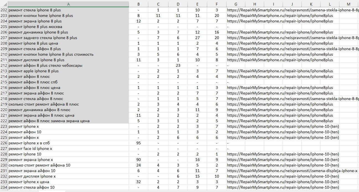Click cell 'ремонт кнопки home iphone 8 plus'
Screen dimensions: 359x192
[x=68, y=16]
